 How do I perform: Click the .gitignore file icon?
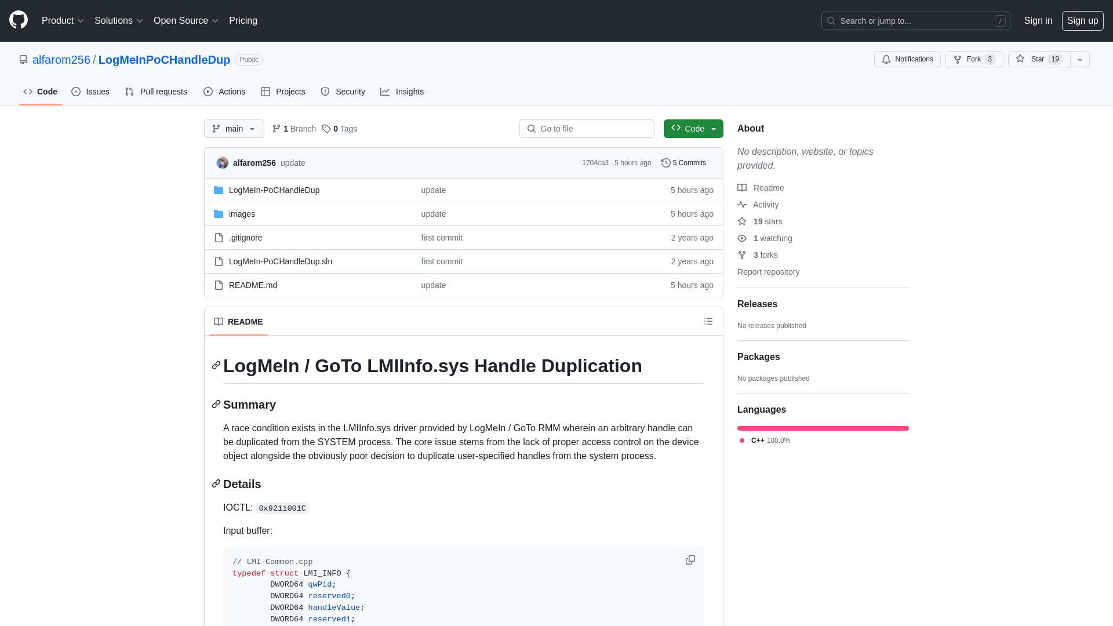pos(219,238)
